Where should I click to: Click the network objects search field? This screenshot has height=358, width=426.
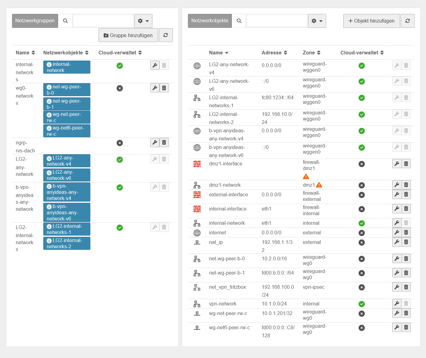click(x=277, y=21)
